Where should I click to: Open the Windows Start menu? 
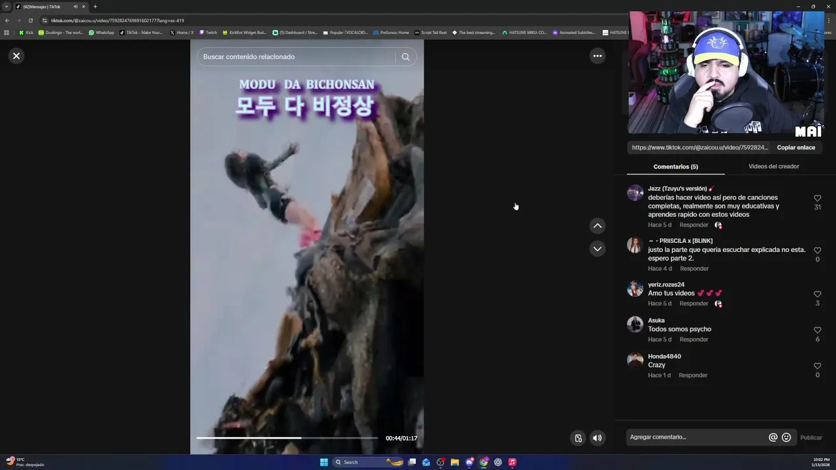tap(324, 462)
